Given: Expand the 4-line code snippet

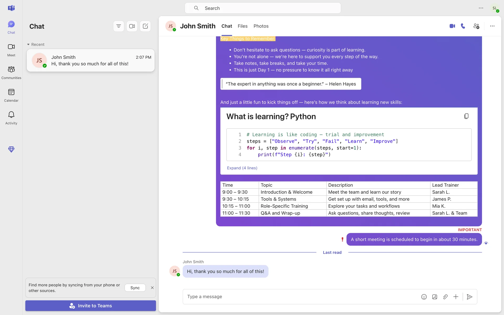Looking at the screenshot, I should [x=242, y=168].
